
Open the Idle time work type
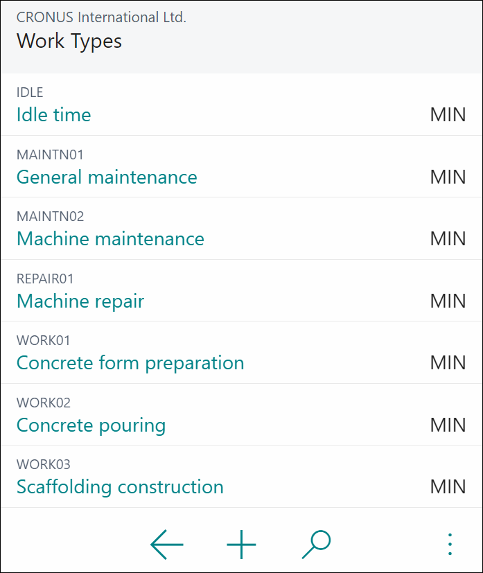coord(54,115)
